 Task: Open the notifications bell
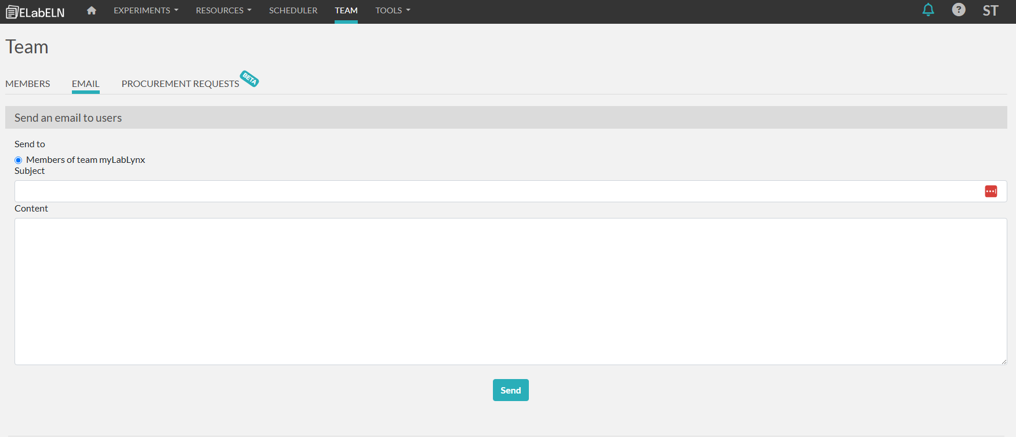928,10
